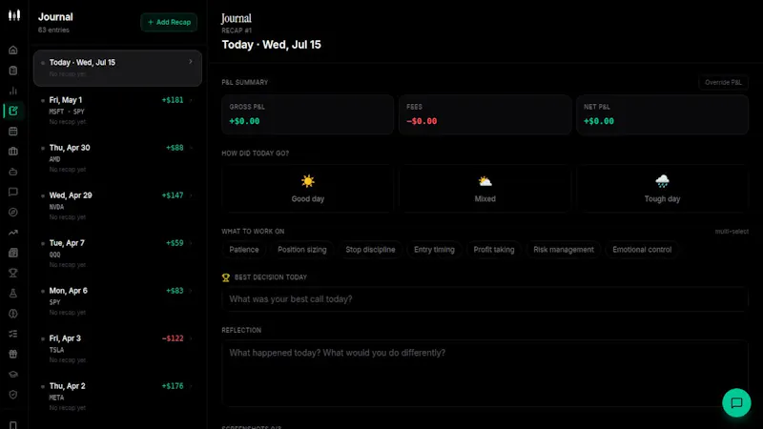This screenshot has width=763, height=429.
Task: Open the Tue, Apr 7 journal entry
Action: pos(117,254)
